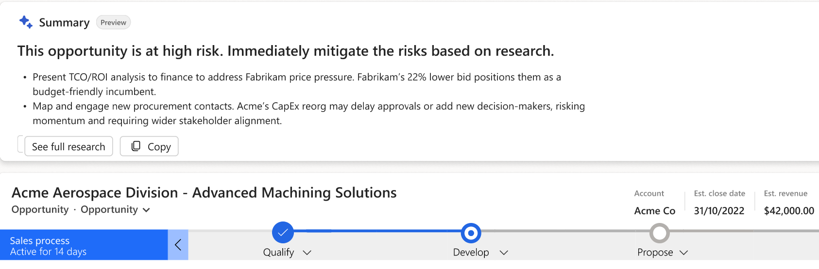Click the Propose stage label

(655, 253)
